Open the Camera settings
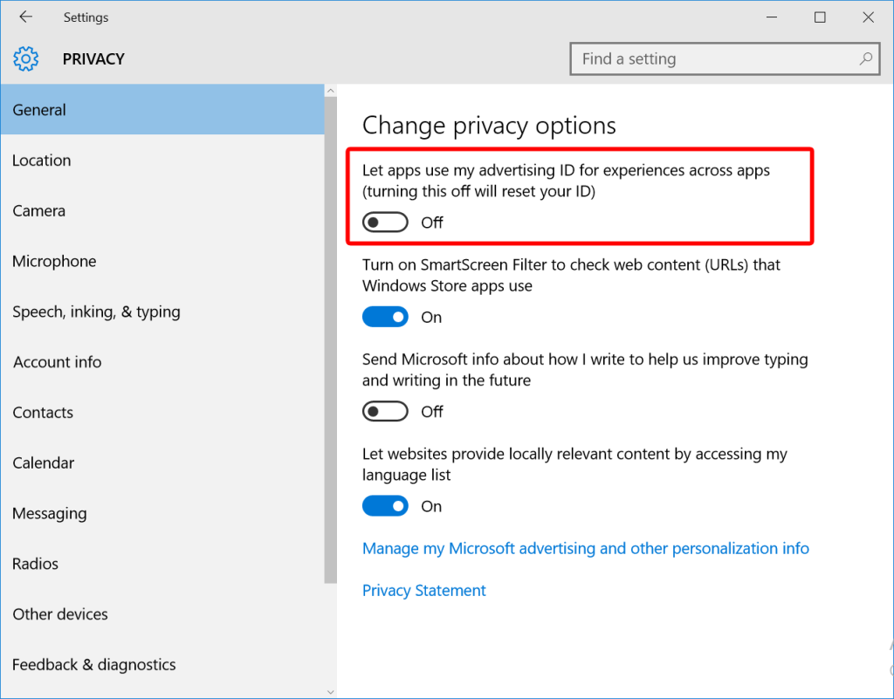The width and height of the screenshot is (894, 699). pyautogui.click(x=38, y=210)
